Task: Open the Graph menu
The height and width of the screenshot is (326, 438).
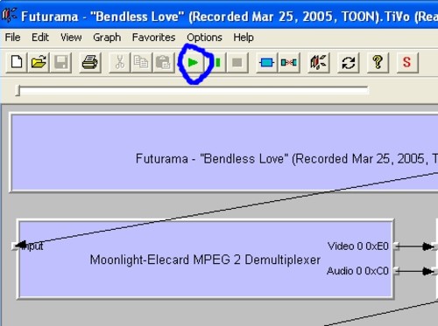Action: pos(107,38)
